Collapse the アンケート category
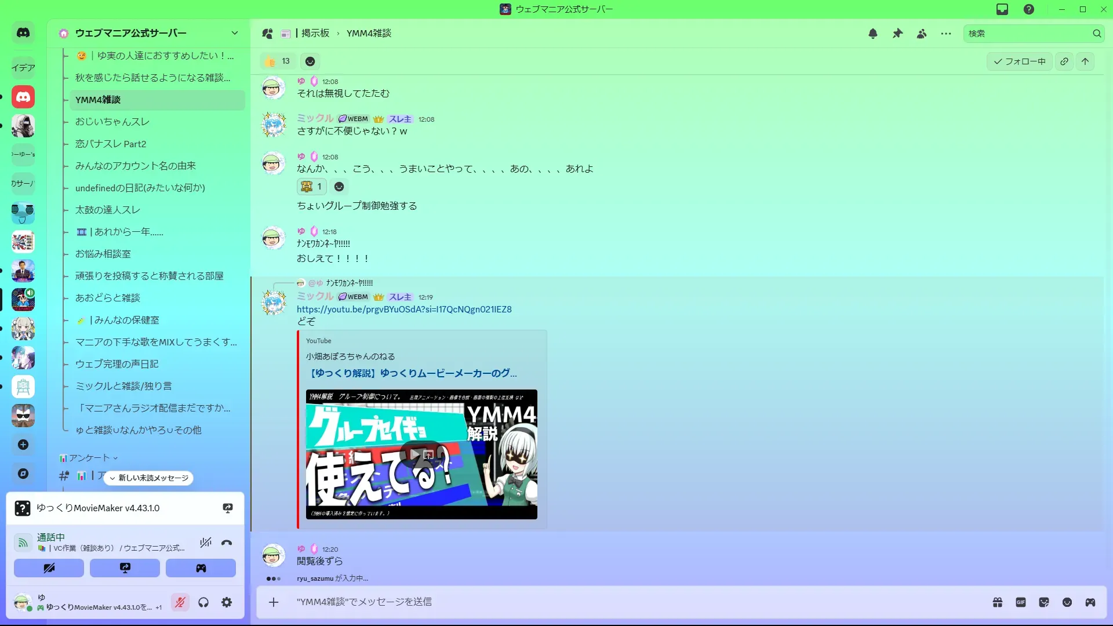The height and width of the screenshot is (626, 1113). (89, 458)
